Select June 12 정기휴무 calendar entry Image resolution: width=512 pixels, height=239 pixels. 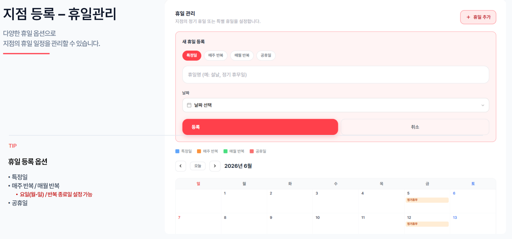point(427,224)
